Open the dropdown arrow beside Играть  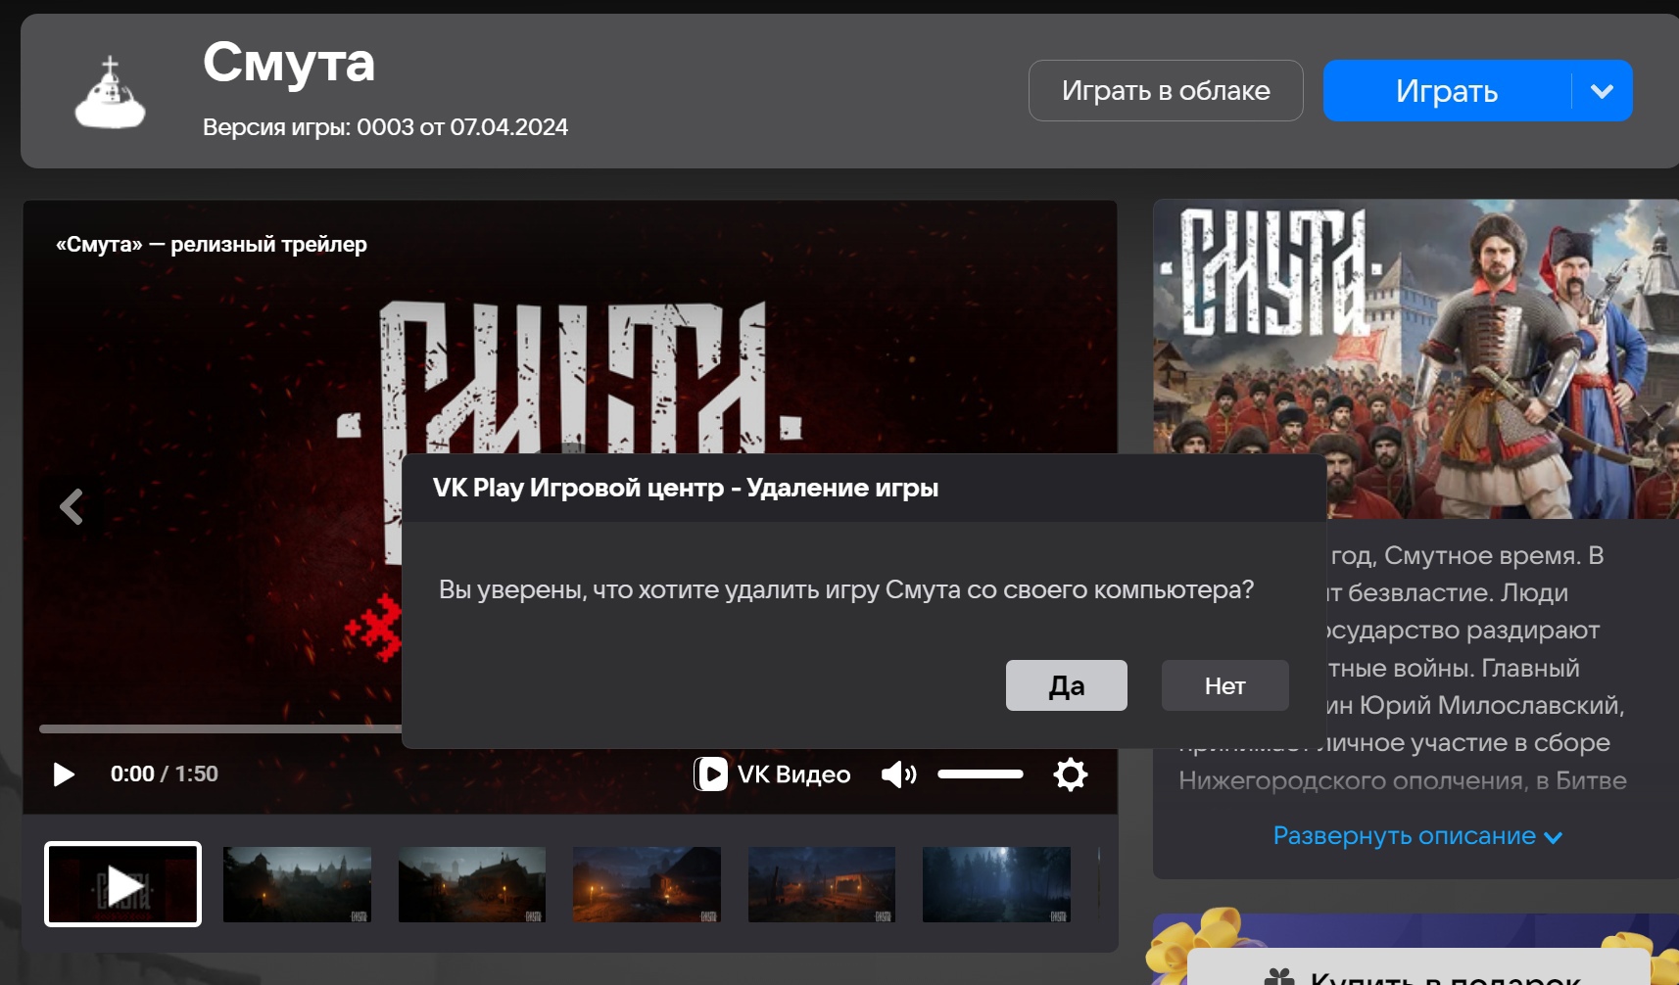(x=1603, y=91)
